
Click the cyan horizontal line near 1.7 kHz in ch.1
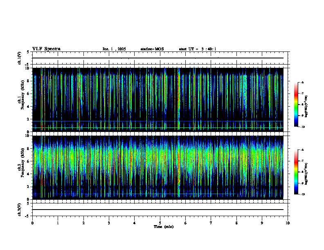(158, 121)
